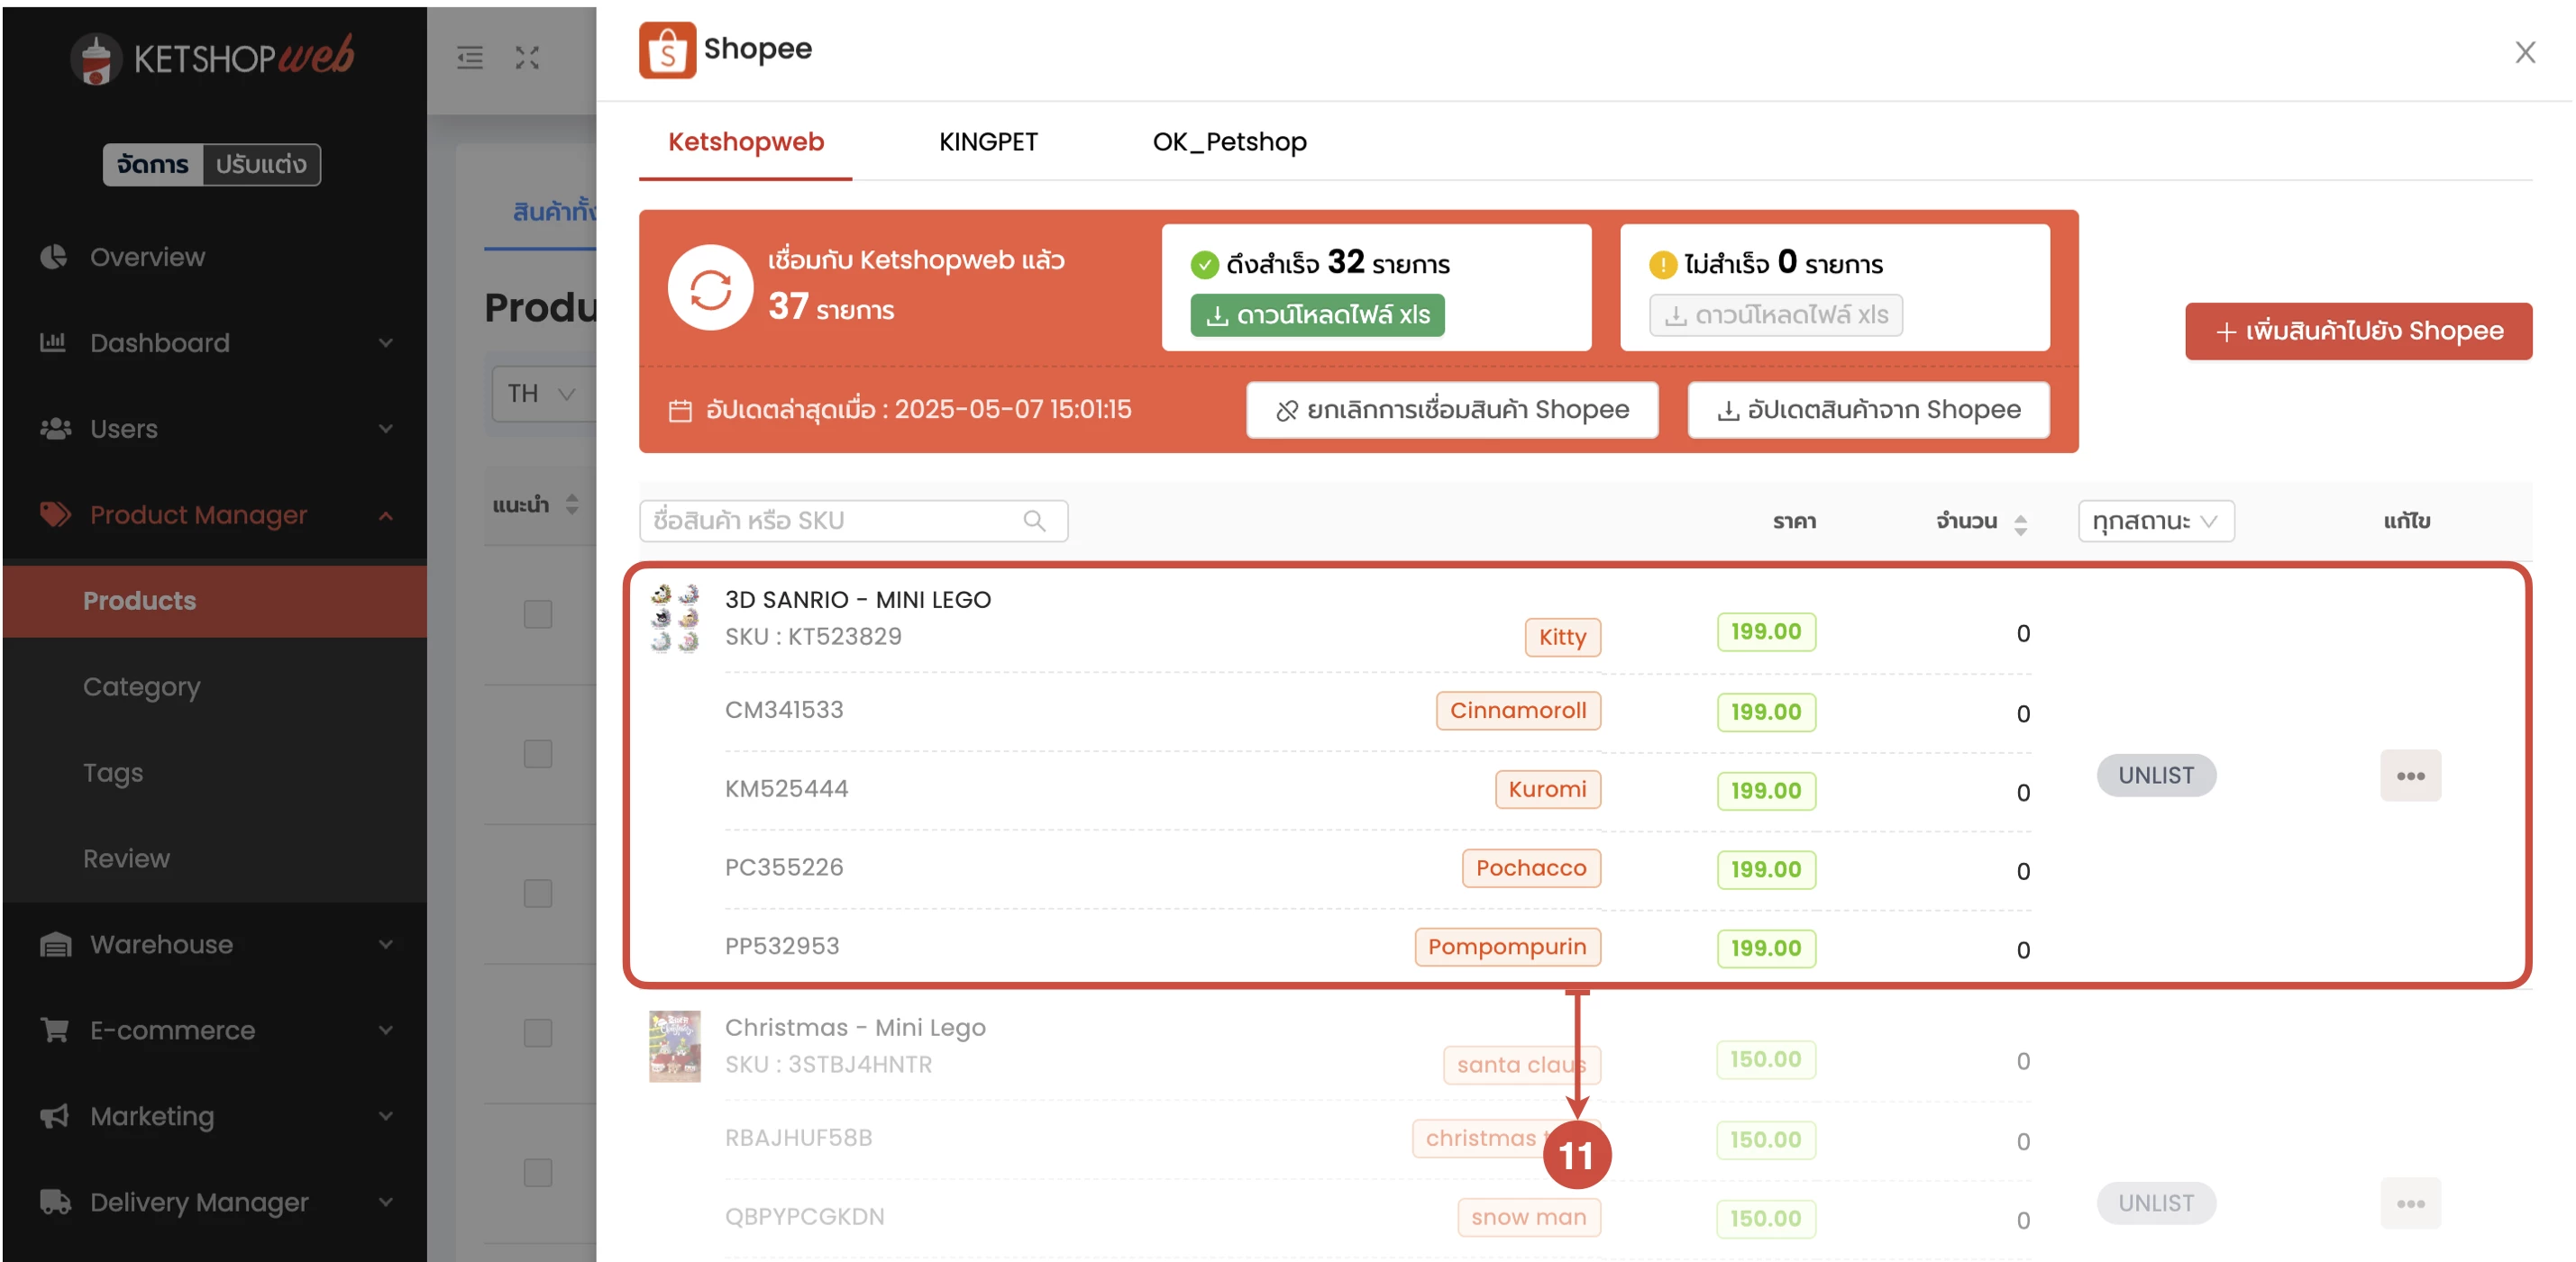
Task: Click the Dashboard bar chart icon
Action: click(x=54, y=342)
